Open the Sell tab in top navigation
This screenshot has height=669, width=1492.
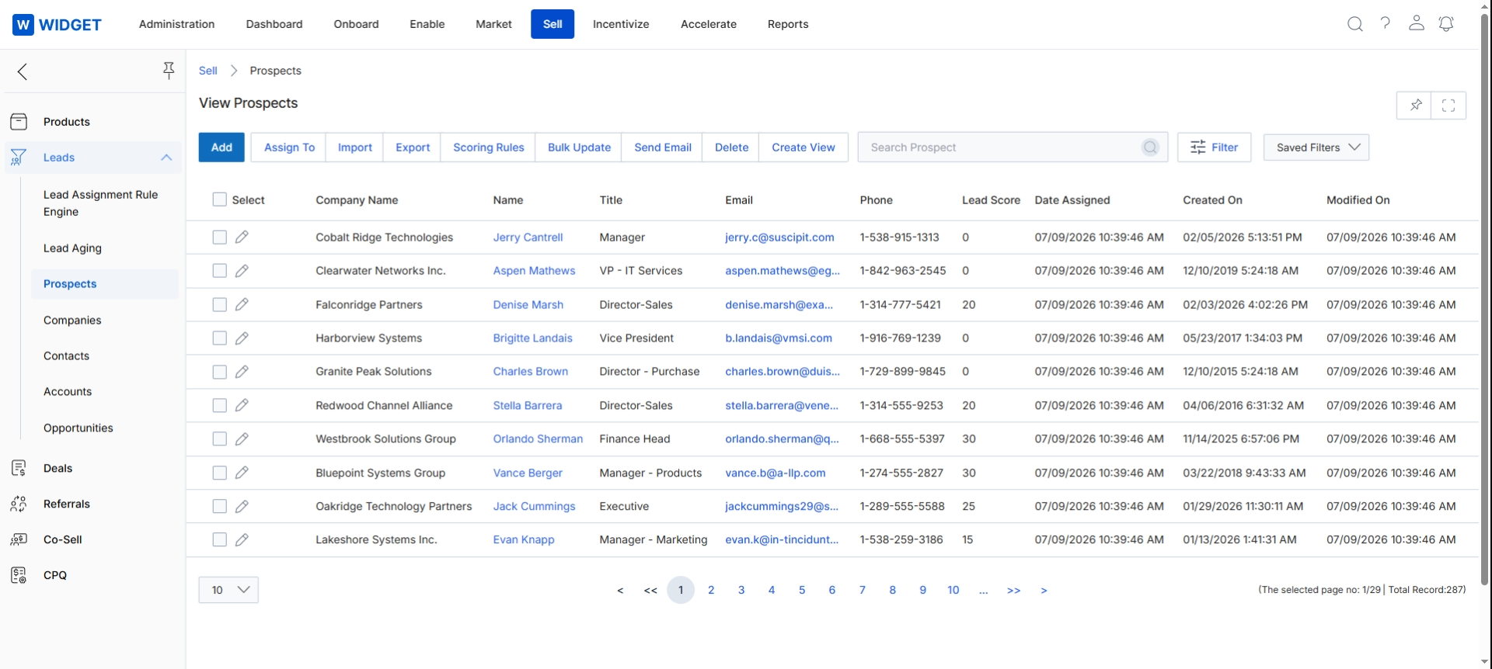click(553, 24)
